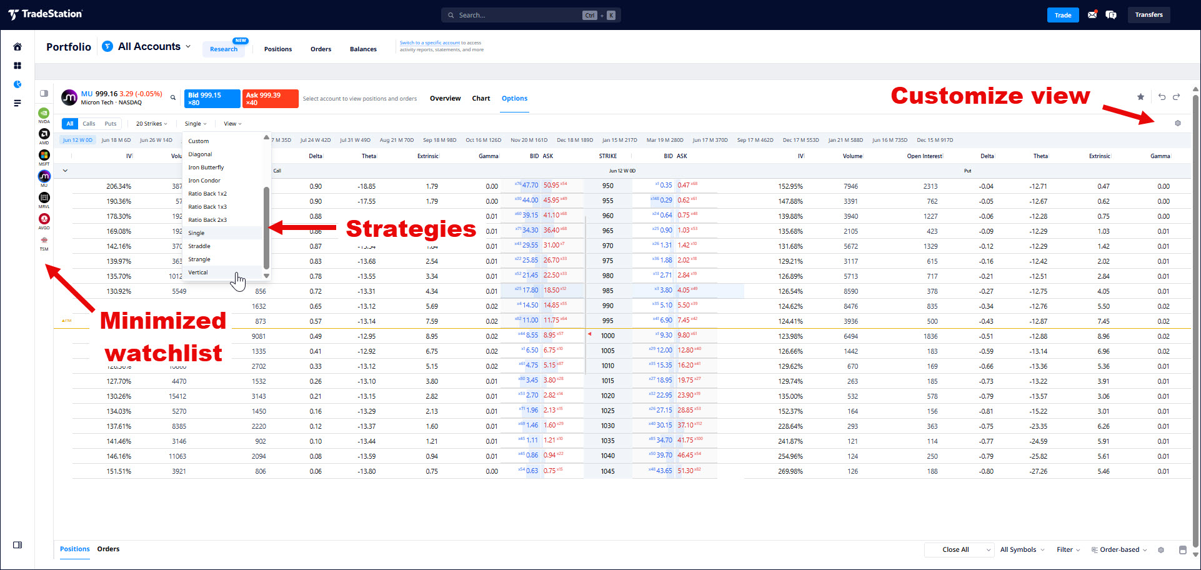1201x570 pixels.
Task: Click the bottom panel maximize icon
Action: click(x=1182, y=550)
